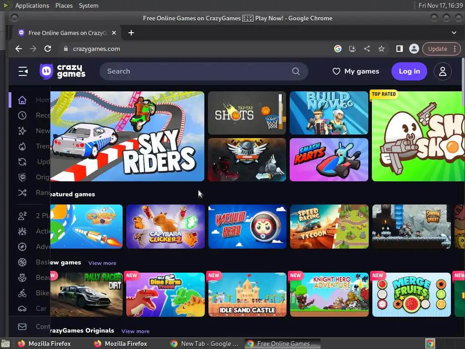The height and width of the screenshot is (349, 465).
Task: Switch to New Tab - Google taskbar window
Action: point(205,344)
